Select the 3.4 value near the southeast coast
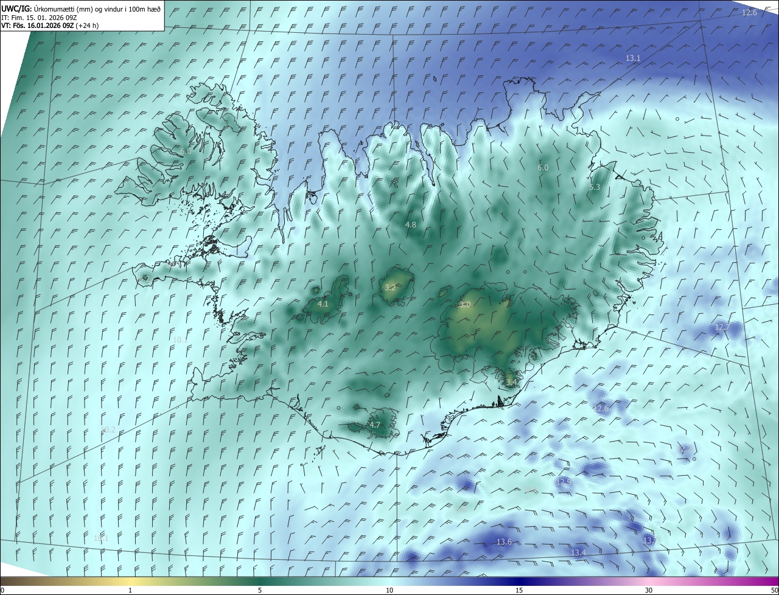 (511, 382)
